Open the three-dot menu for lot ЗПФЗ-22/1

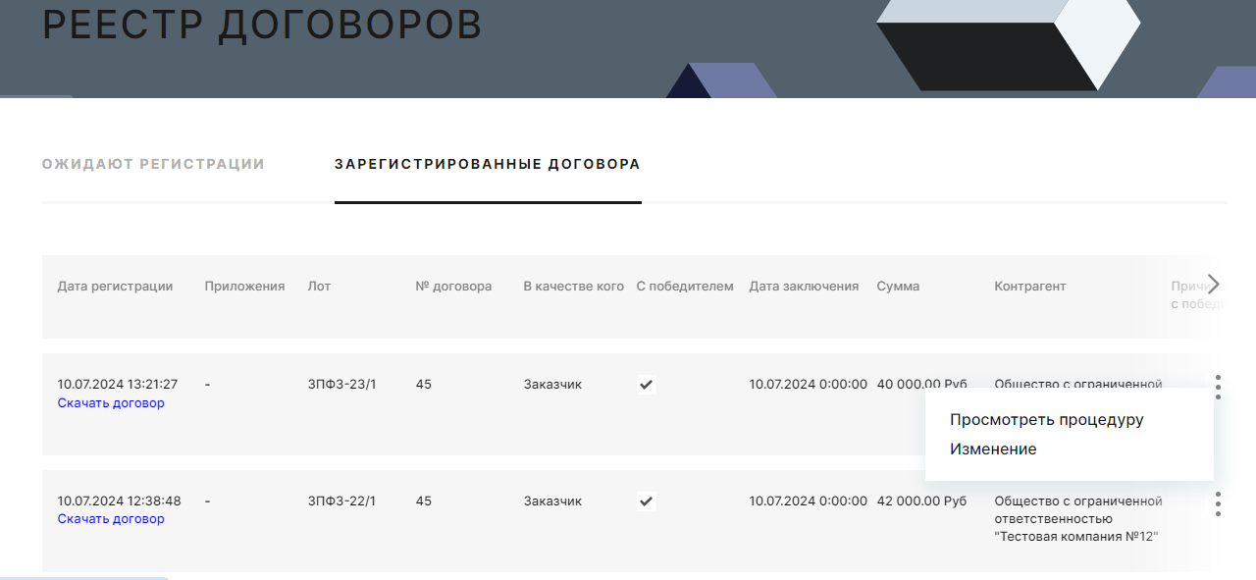[x=1218, y=503]
